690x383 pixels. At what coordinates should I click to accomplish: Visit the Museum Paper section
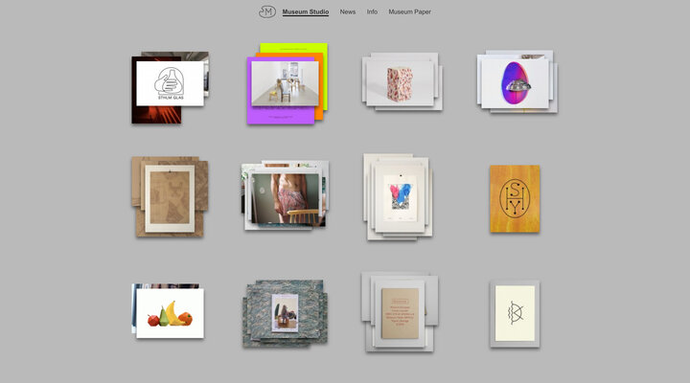coord(410,11)
